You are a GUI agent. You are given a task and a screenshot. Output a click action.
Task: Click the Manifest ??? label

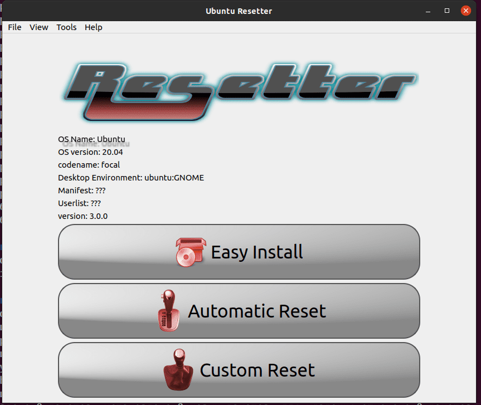81,191
